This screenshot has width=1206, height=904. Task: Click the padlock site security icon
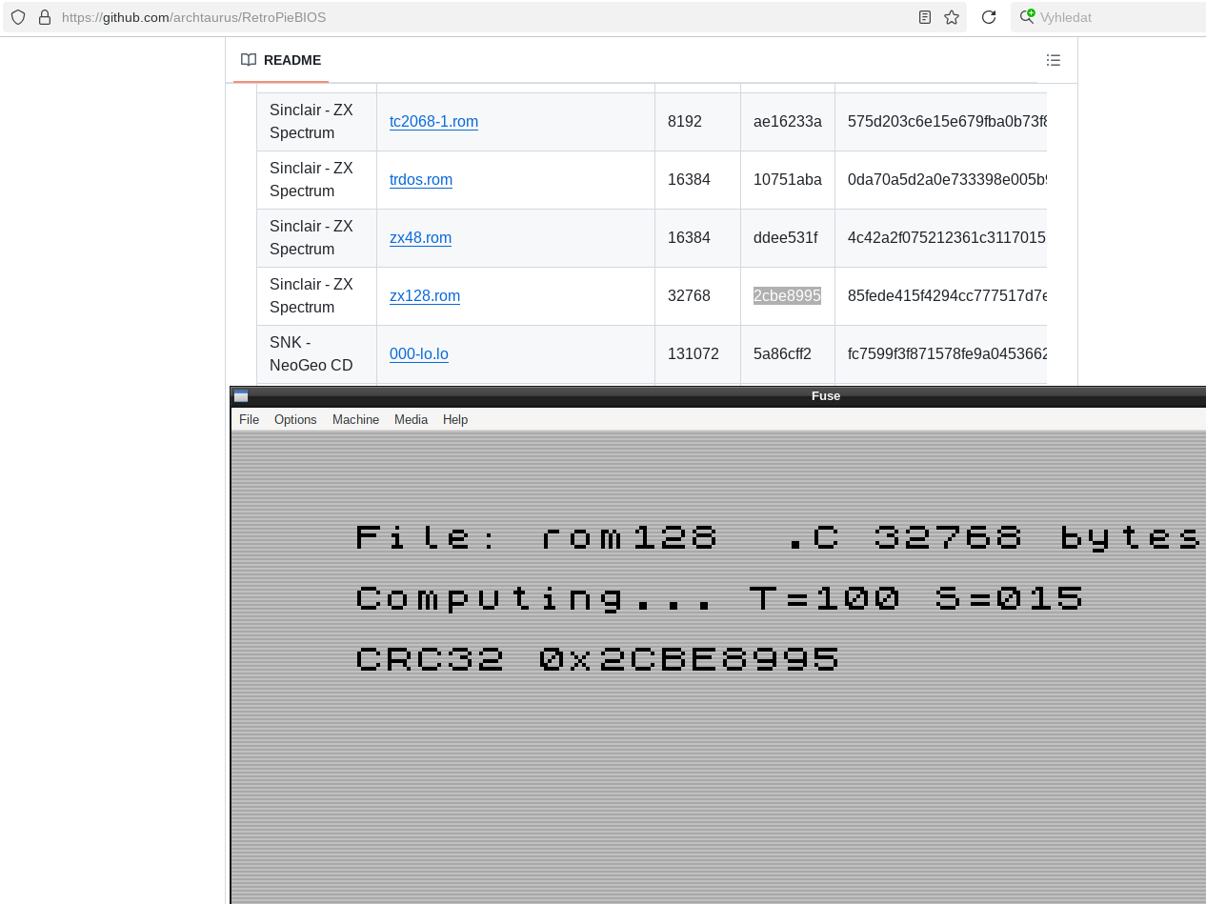(44, 17)
